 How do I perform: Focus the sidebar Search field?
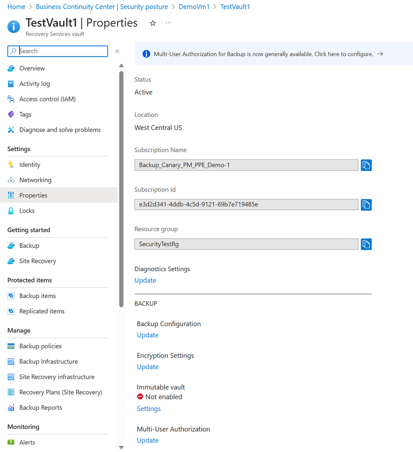click(57, 51)
